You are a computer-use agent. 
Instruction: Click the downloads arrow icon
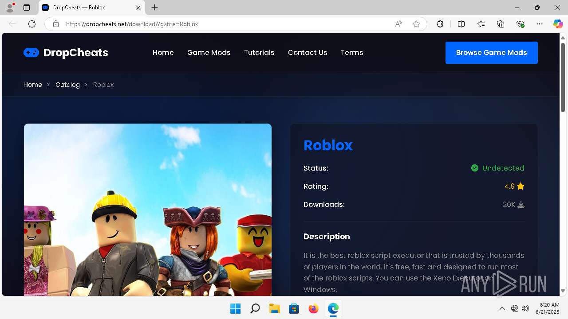pos(521,205)
